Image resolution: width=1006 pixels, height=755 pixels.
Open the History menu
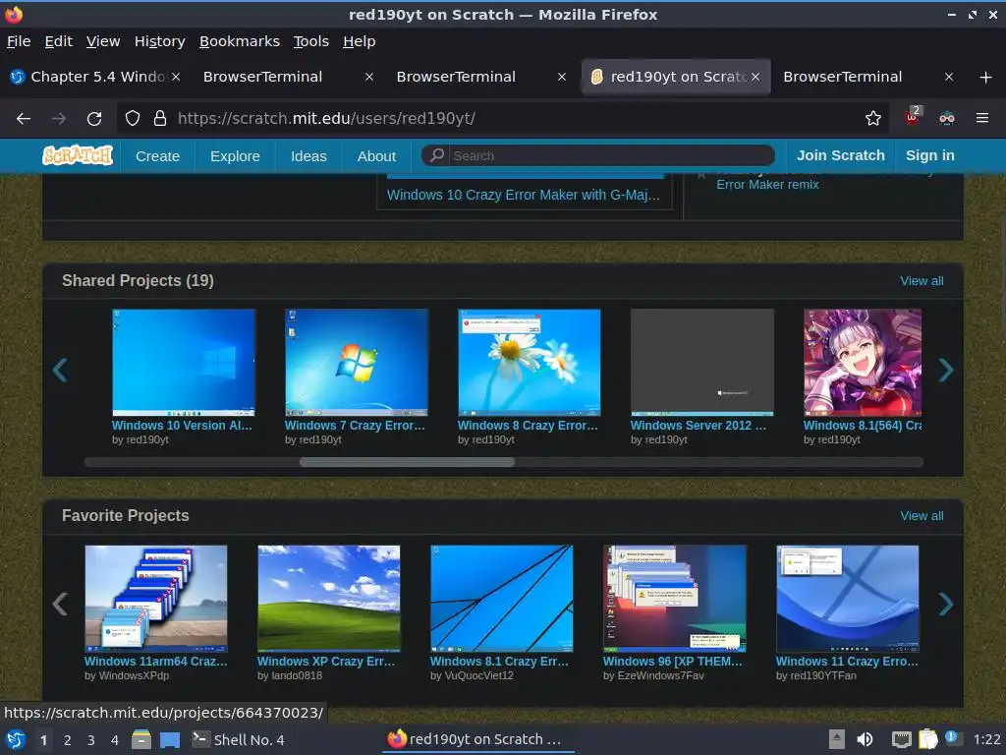pos(160,41)
